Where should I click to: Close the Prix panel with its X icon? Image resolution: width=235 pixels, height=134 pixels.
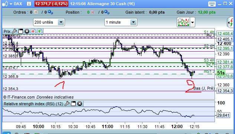point(27,31)
